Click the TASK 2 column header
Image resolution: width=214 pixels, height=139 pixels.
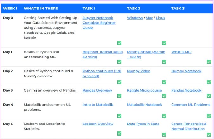coord(133,9)
